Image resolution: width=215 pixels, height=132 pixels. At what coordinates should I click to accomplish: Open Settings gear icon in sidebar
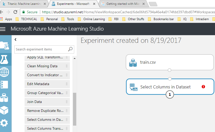(4, 123)
